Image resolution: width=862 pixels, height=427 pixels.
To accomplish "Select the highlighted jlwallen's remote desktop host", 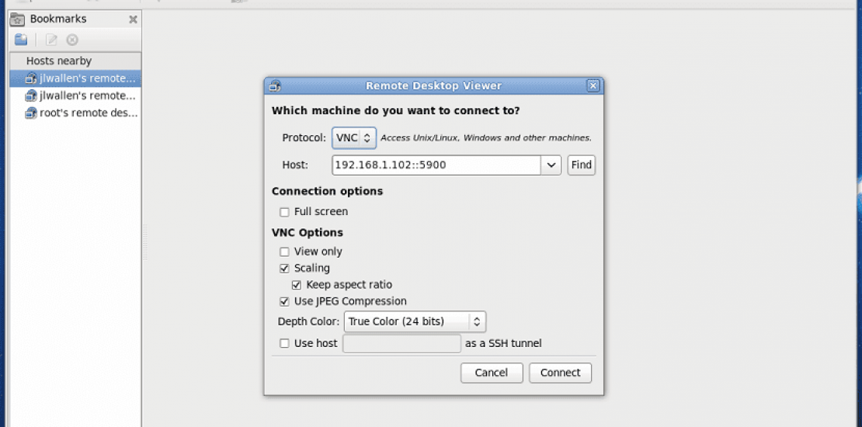I will pyautogui.click(x=82, y=78).
